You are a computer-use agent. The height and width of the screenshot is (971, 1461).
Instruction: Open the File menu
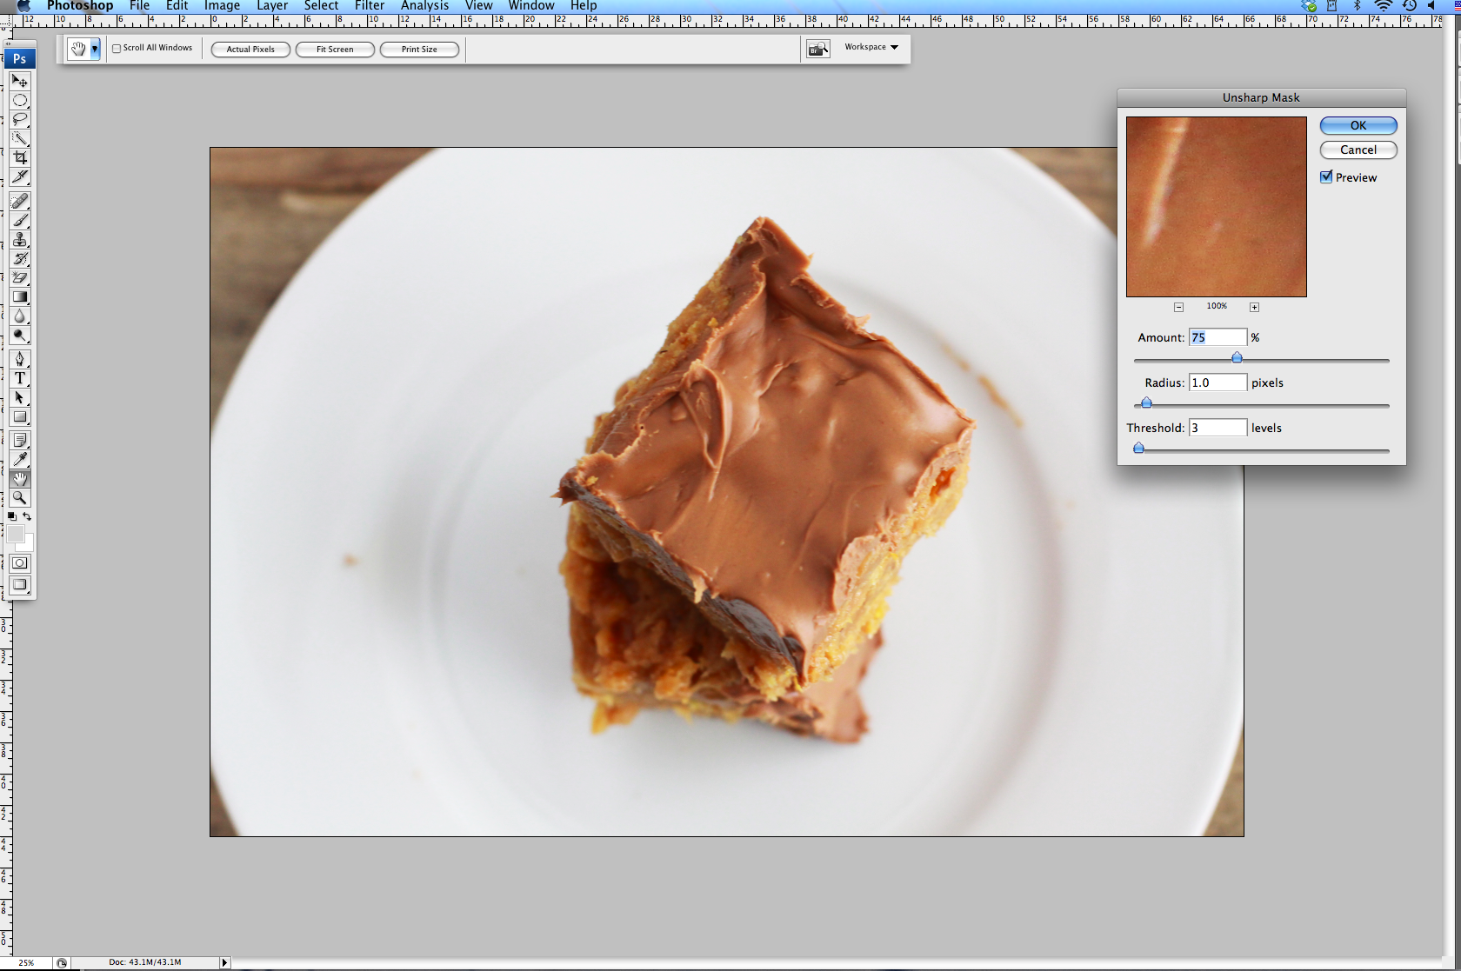[x=139, y=5]
